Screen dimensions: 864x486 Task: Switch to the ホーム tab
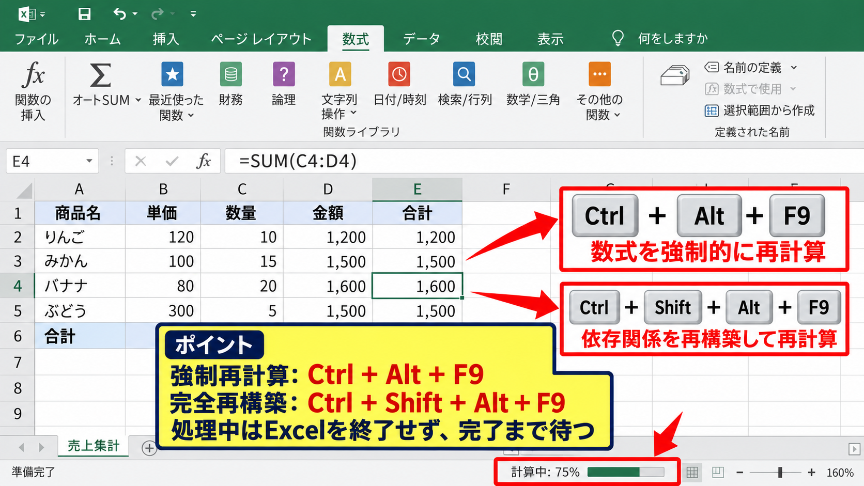102,39
